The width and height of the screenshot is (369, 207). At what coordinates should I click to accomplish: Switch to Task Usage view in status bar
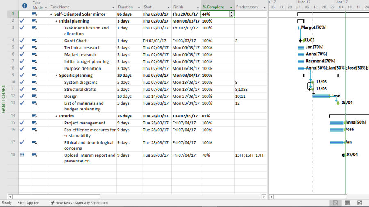347,203
